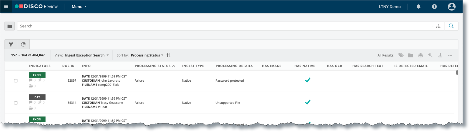The width and height of the screenshot is (469, 132).
Task: Focus the Search input field
Action: [x=223, y=26]
